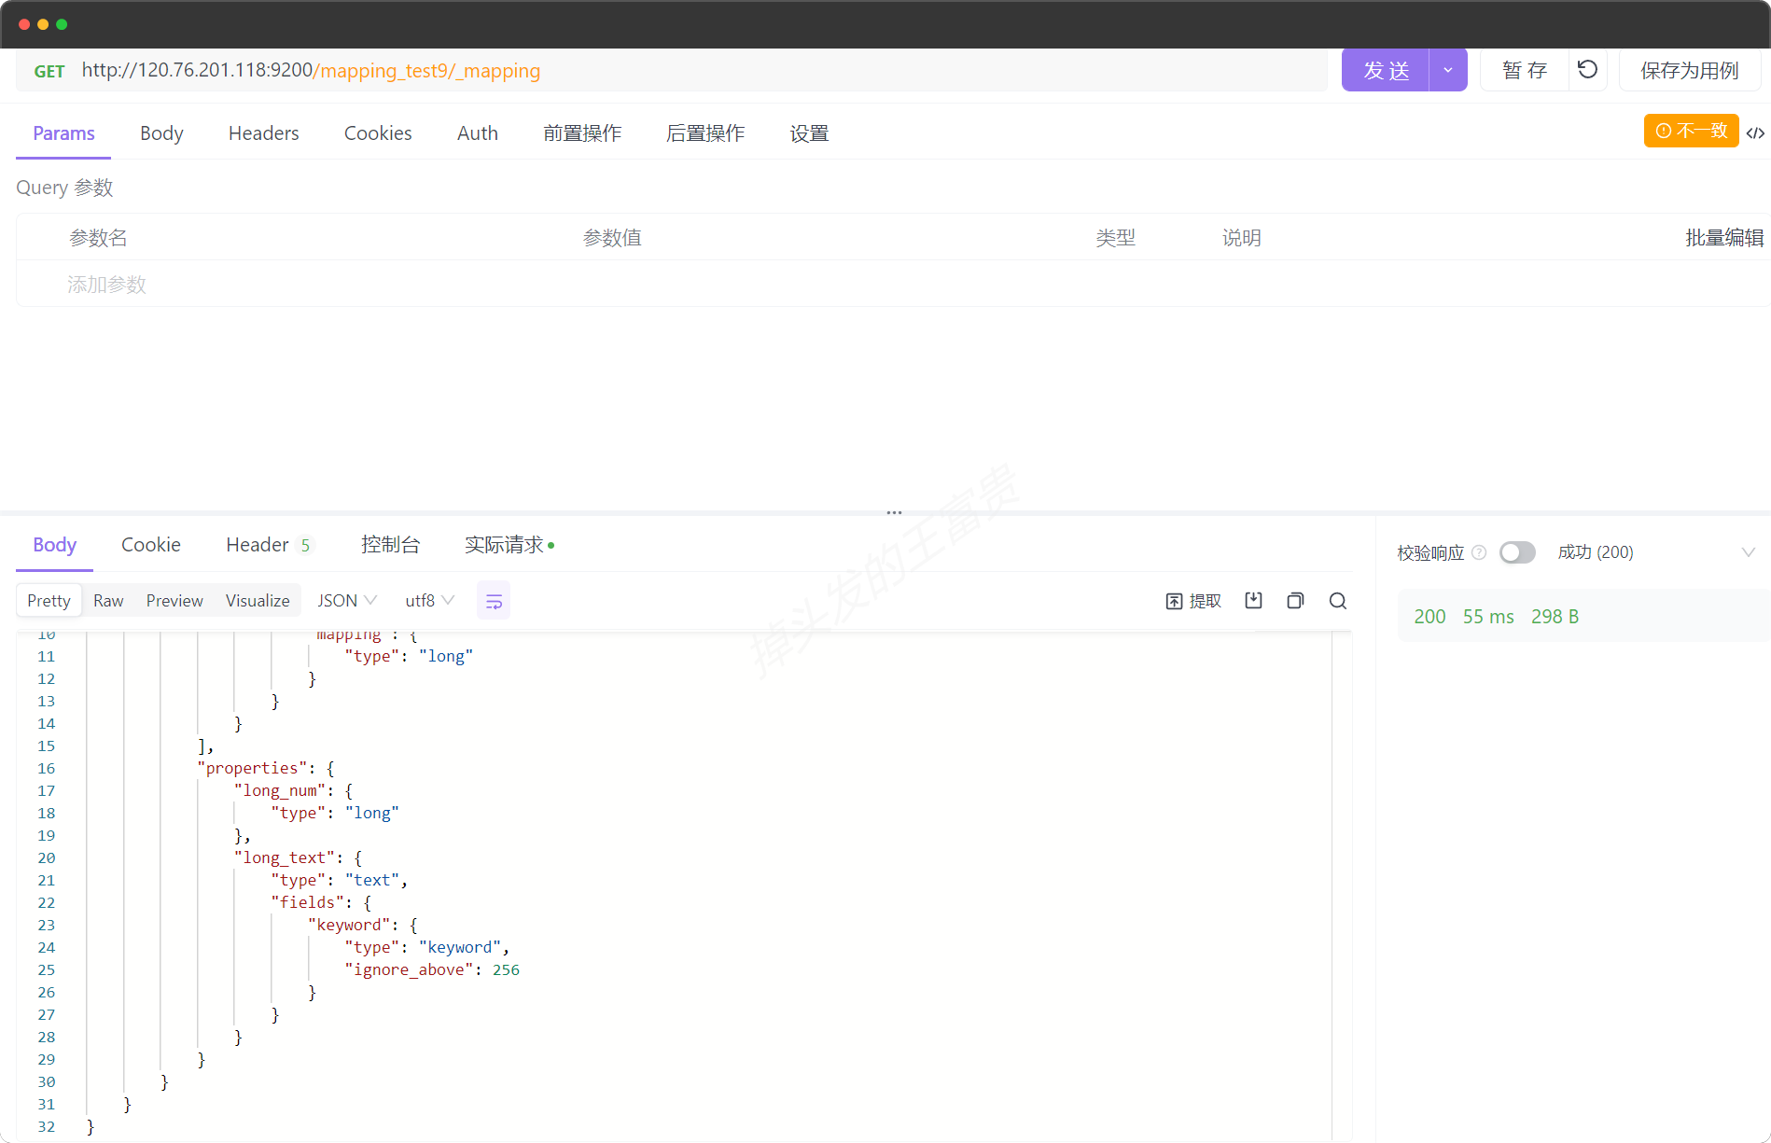Click line number 32 in the gutter
Image resolution: width=1771 pixels, height=1143 pixels.
[x=47, y=1126]
